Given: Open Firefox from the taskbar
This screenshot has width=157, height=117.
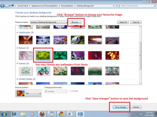Looking at the screenshot, I should [x=42, y=114].
